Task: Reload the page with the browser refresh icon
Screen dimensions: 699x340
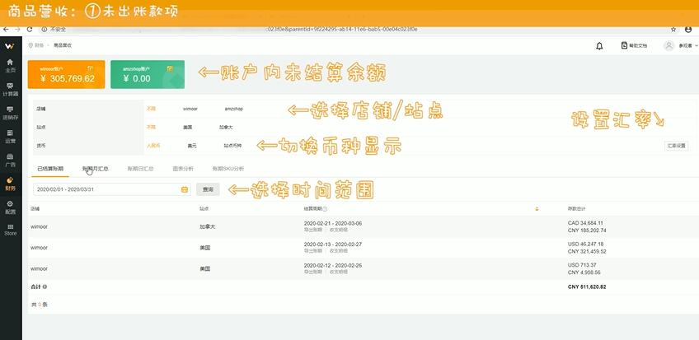Action: pos(30,30)
